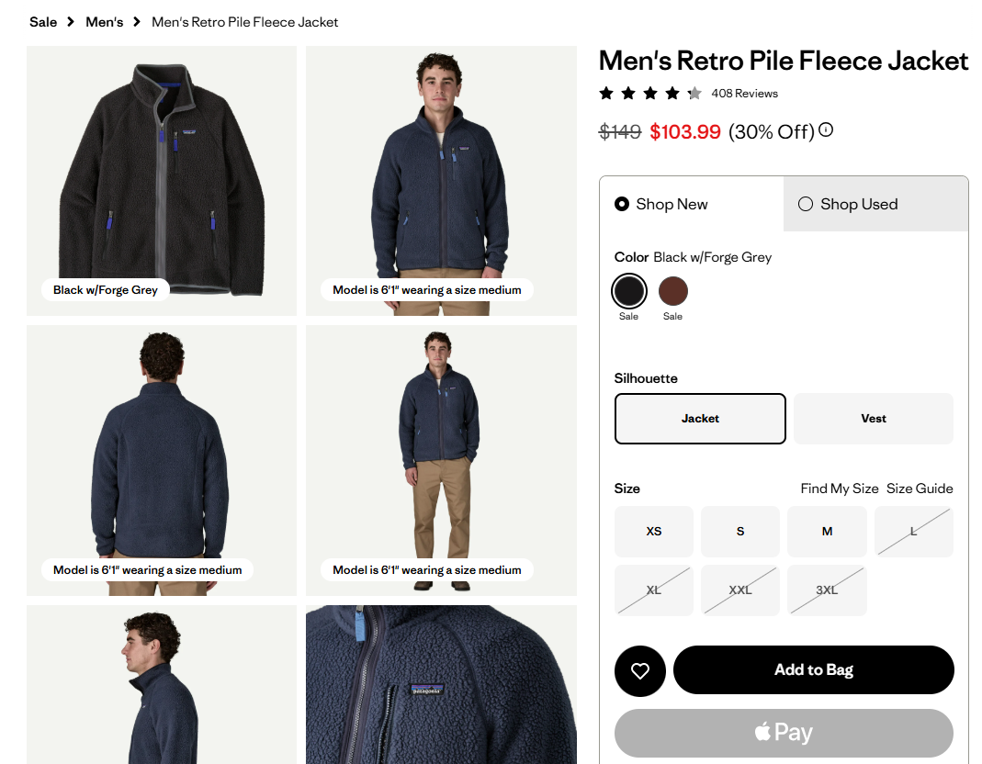
Task: Pay with the Apple Pay button
Action: tap(784, 732)
